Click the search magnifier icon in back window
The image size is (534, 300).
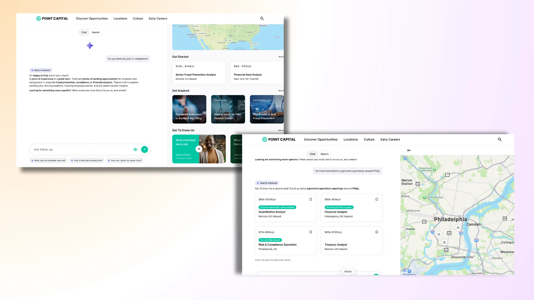coord(262,18)
